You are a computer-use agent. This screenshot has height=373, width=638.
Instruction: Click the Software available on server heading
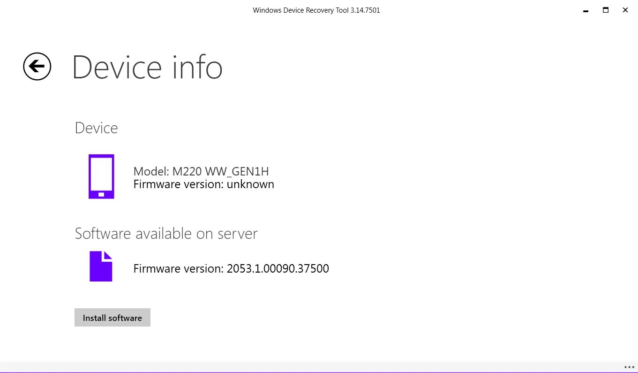pos(166,234)
